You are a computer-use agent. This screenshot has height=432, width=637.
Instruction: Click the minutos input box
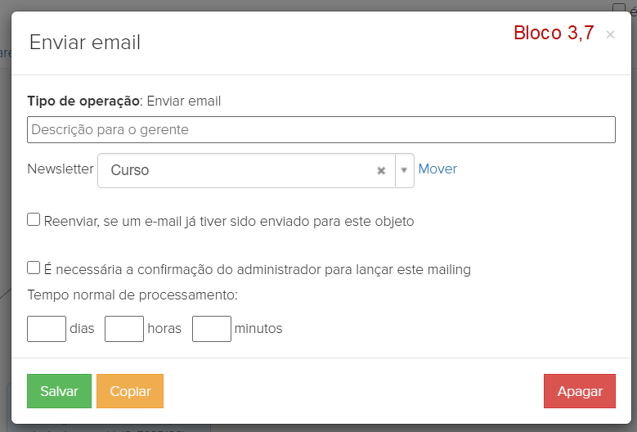pos(212,329)
